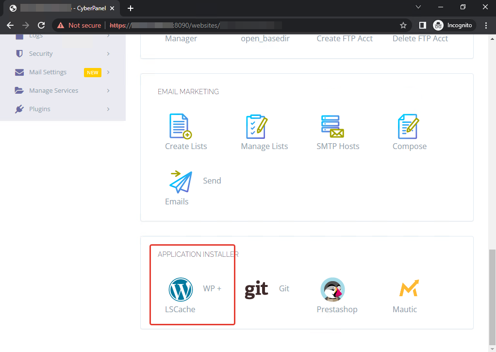Launch the Mautic installer icon
This screenshot has width=496, height=352.
(x=409, y=288)
